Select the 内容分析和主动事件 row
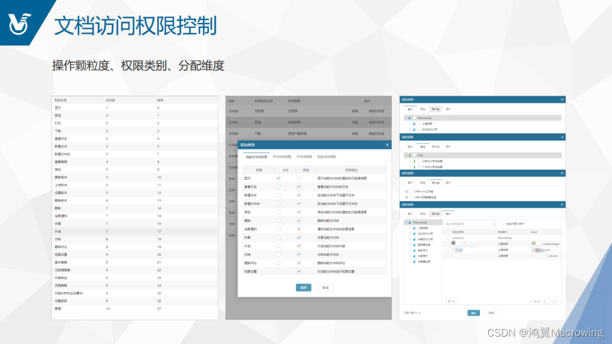612x344 pixels. 135,293
